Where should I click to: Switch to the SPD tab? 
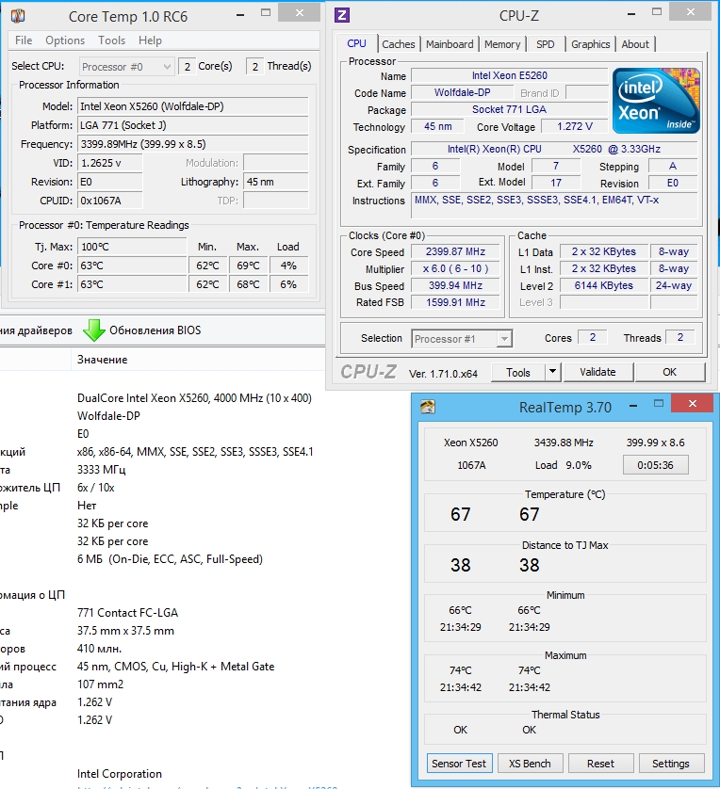pos(546,44)
